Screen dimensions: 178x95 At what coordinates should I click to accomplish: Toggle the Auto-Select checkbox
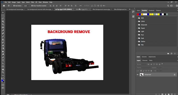[x=14, y=6]
